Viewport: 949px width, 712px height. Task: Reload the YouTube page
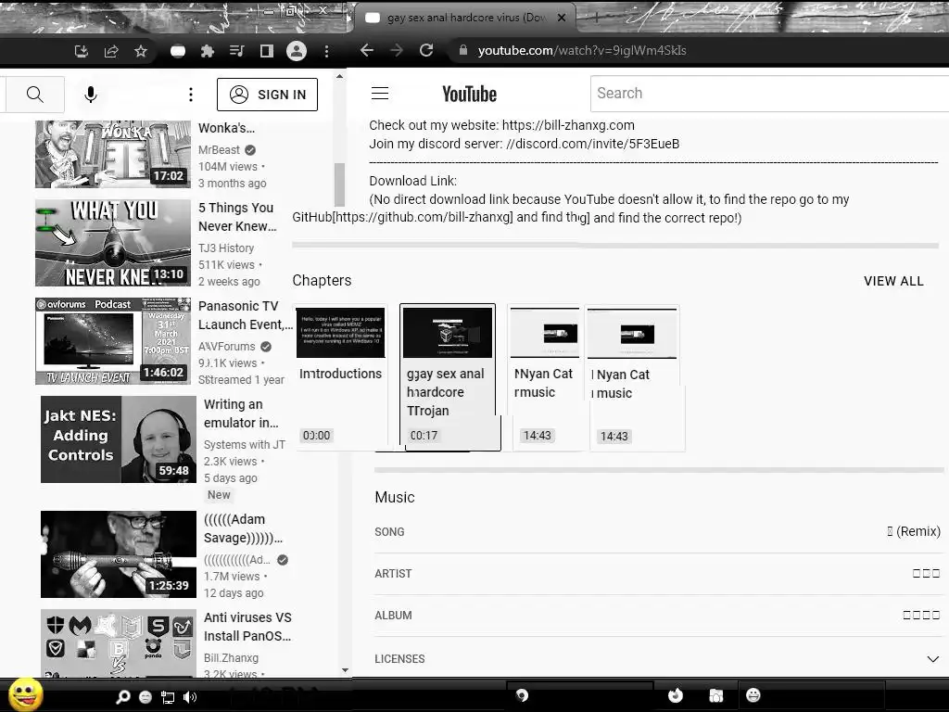426,50
